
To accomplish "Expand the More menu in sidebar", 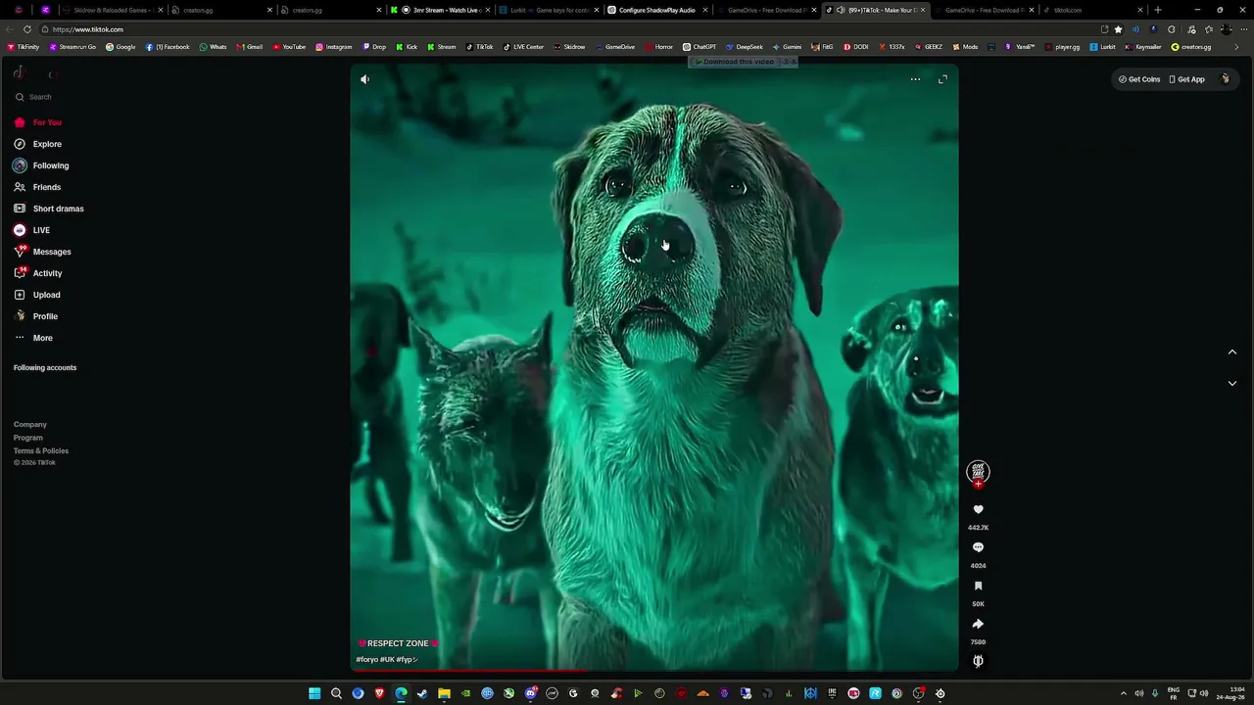I will 35,338.
